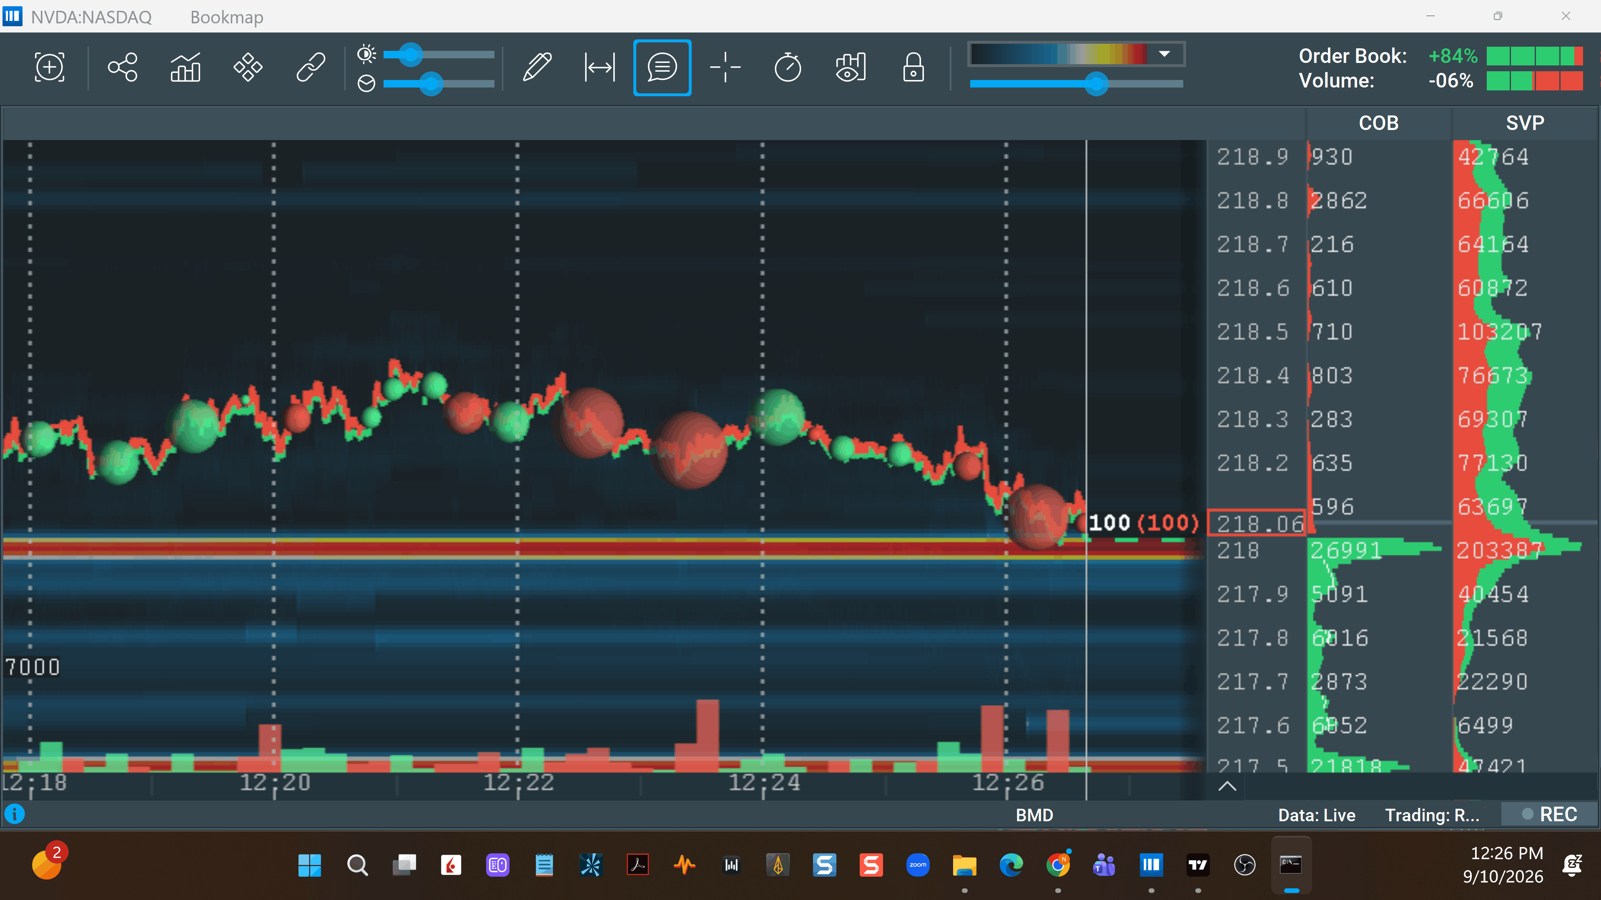The image size is (1601, 900).
Task: Open the notification bell in system tray
Action: (x=1572, y=865)
